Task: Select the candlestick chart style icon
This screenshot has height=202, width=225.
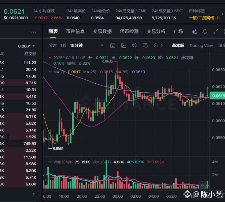Action: click(x=134, y=45)
